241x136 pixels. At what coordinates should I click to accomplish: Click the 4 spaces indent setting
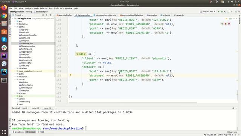tap(227, 134)
